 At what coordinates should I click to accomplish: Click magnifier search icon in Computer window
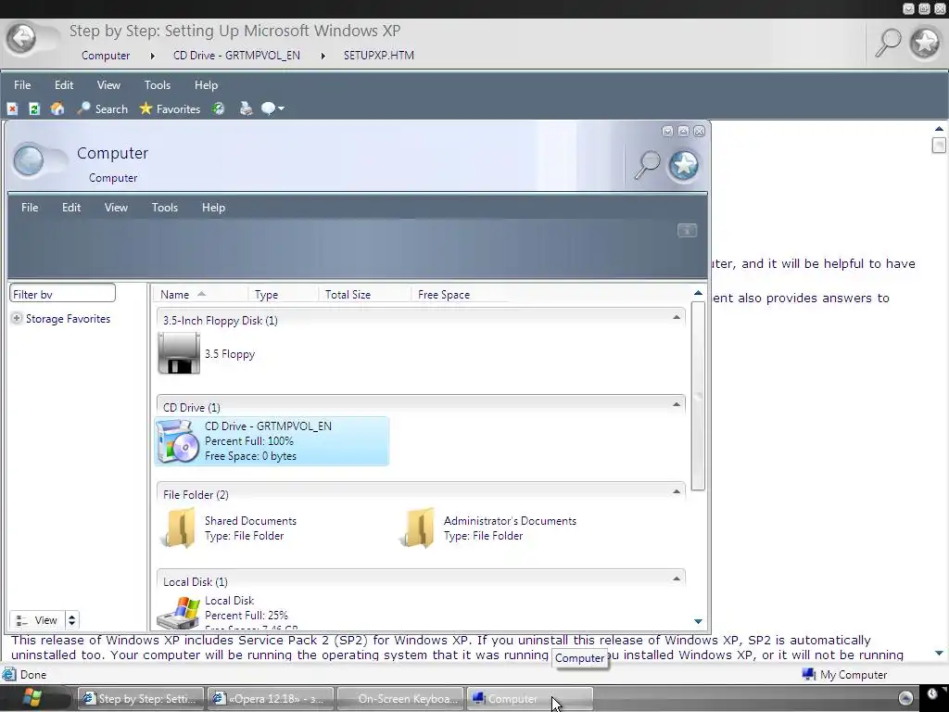[647, 165]
